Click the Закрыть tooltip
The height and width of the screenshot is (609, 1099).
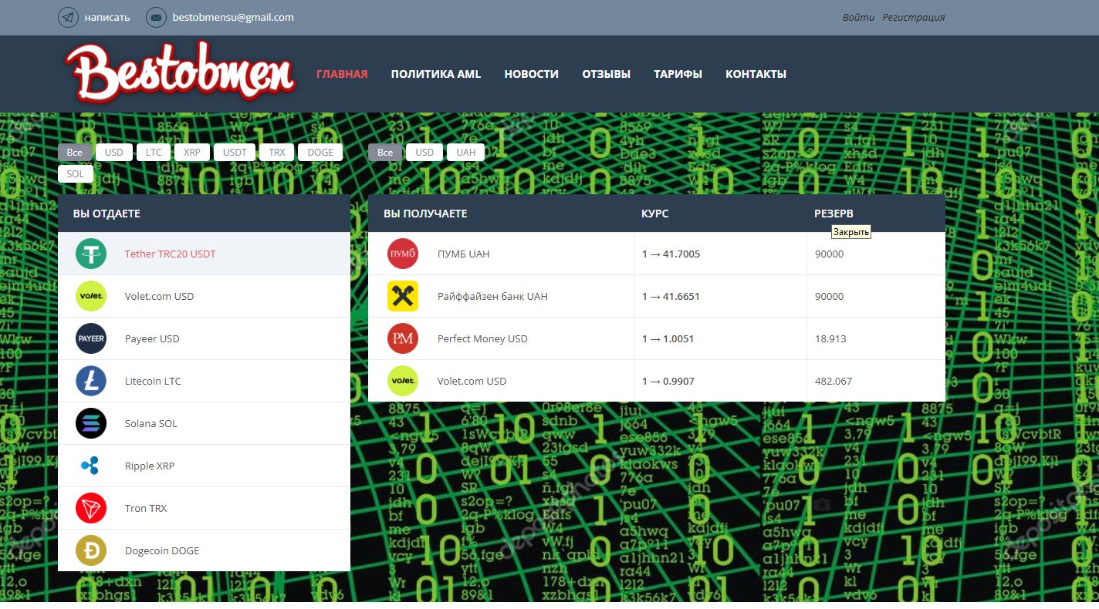pos(851,232)
